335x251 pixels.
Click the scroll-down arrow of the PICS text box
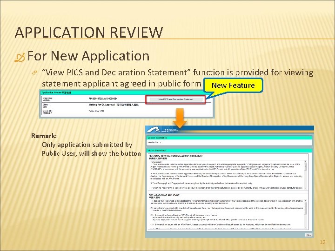click(x=306, y=188)
